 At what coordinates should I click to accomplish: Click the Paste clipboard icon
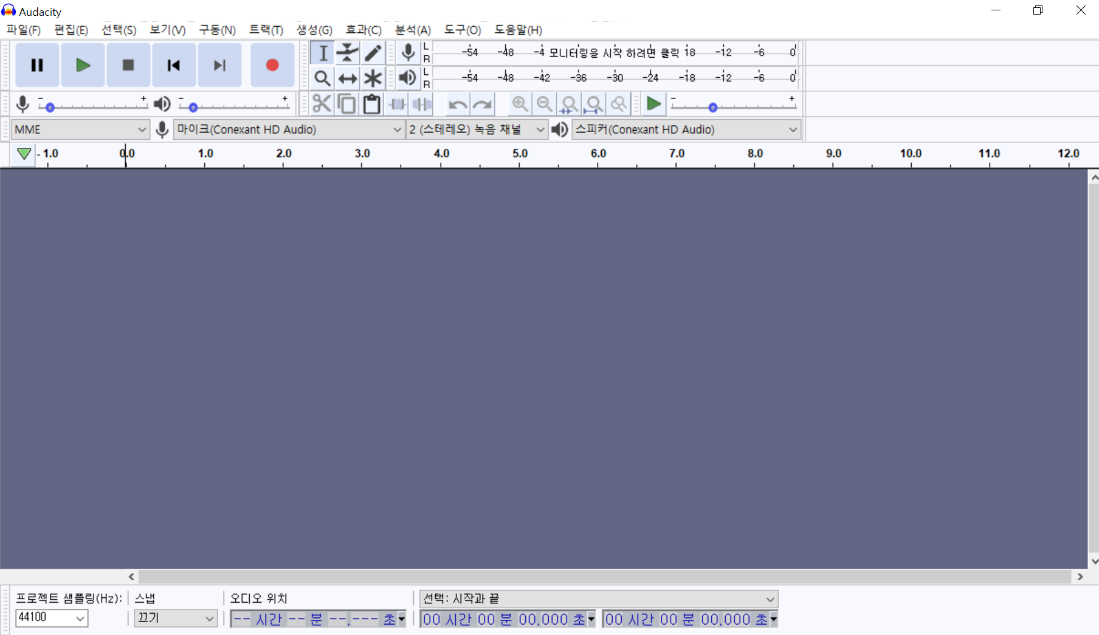point(371,104)
